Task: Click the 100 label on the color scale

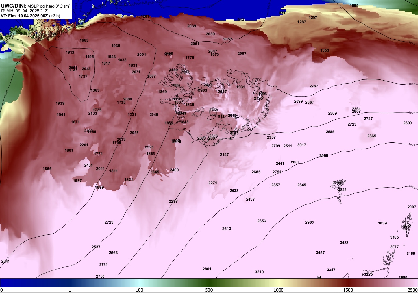Action: click(x=139, y=290)
